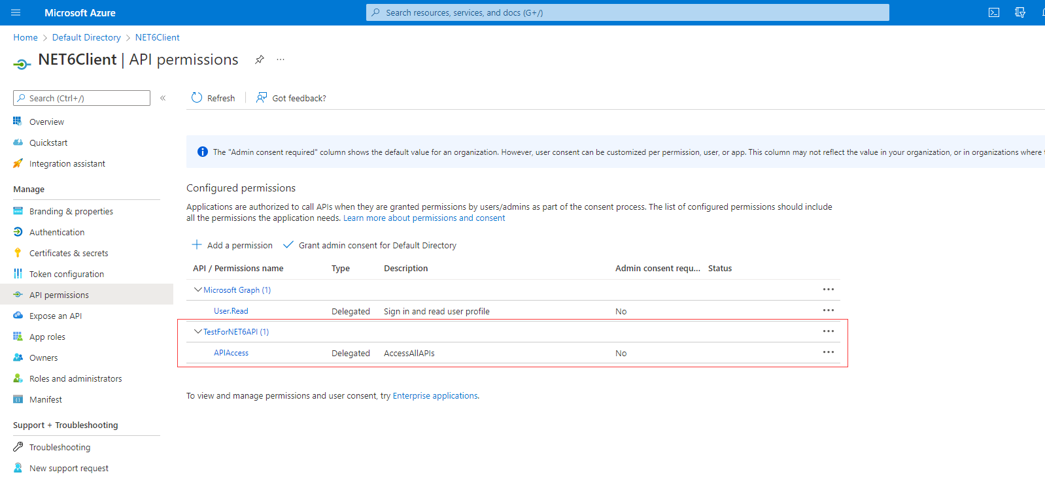Focus the top Search resources box

tap(628, 12)
